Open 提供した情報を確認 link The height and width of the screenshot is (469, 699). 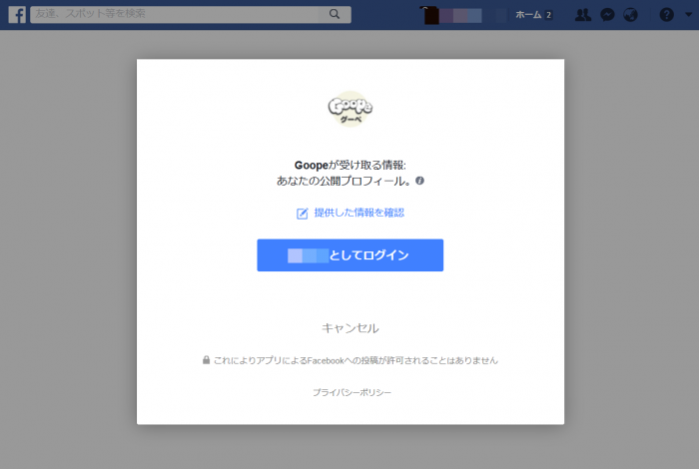click(358, 213)
